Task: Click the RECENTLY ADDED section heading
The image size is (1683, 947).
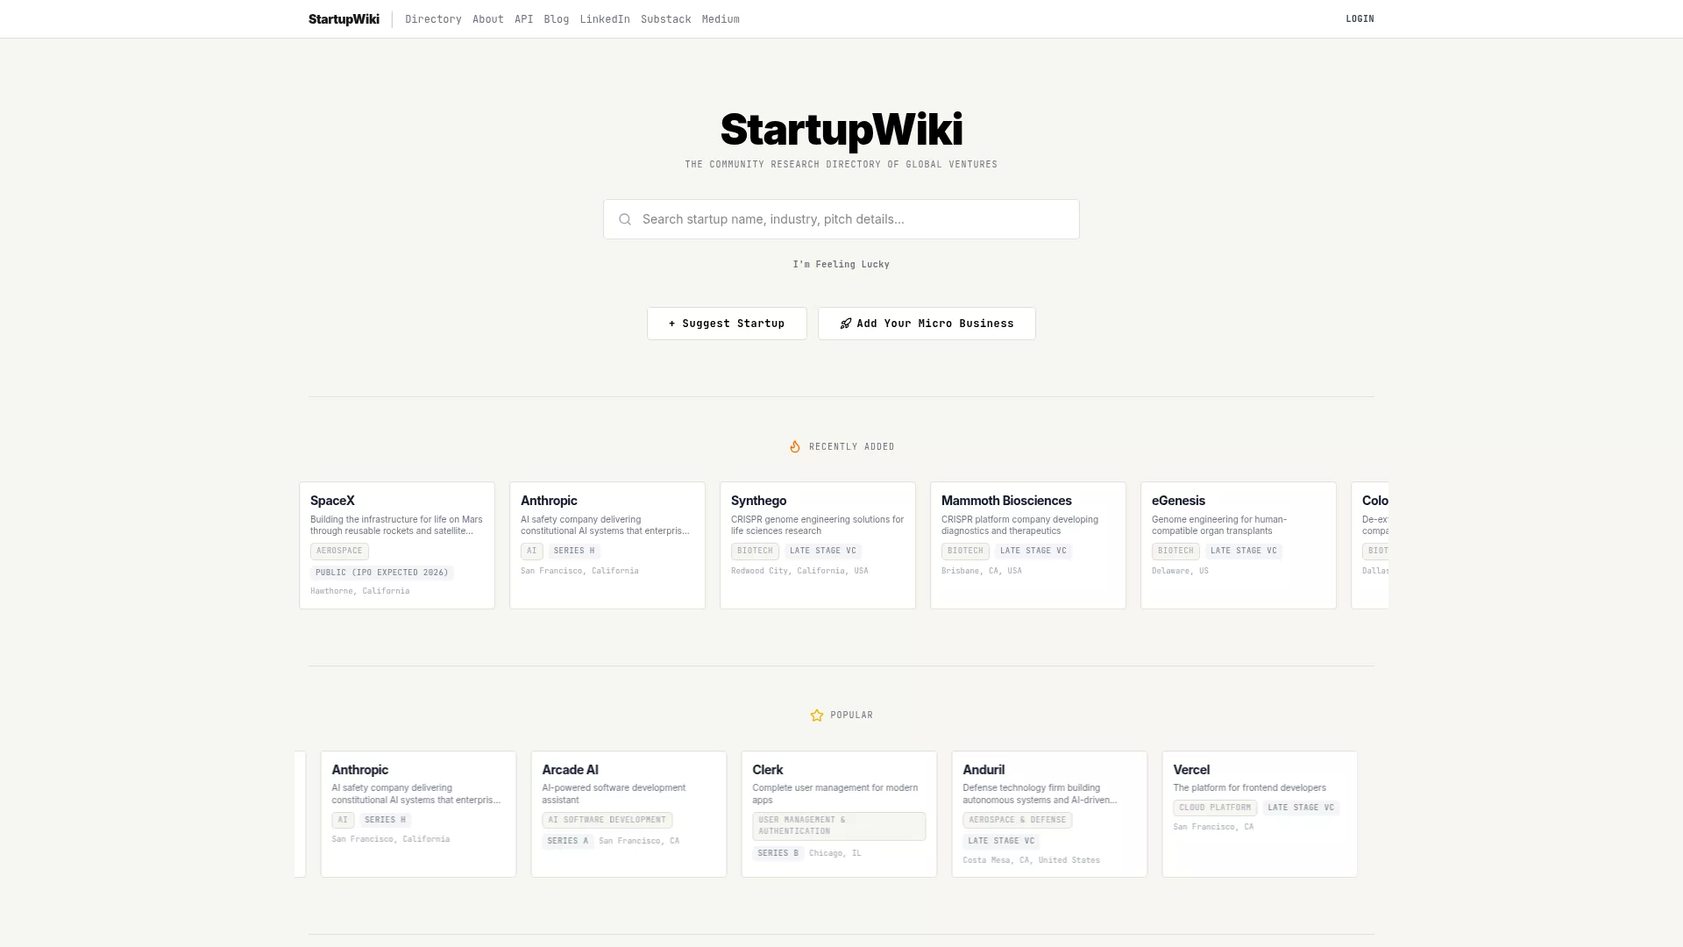Action: point(851,447)
